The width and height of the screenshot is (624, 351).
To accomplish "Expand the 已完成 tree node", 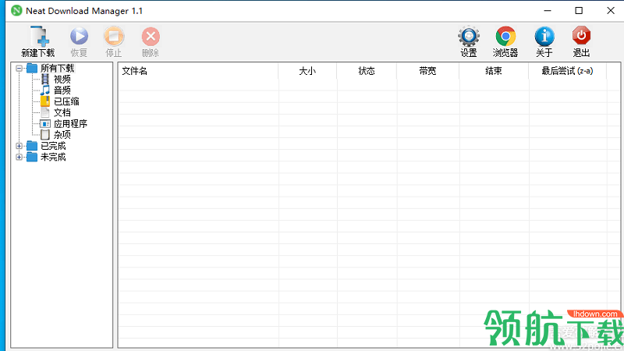I will (19, 146).
